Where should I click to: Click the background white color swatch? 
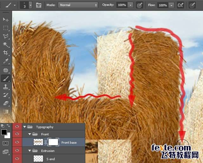point(9,136)
